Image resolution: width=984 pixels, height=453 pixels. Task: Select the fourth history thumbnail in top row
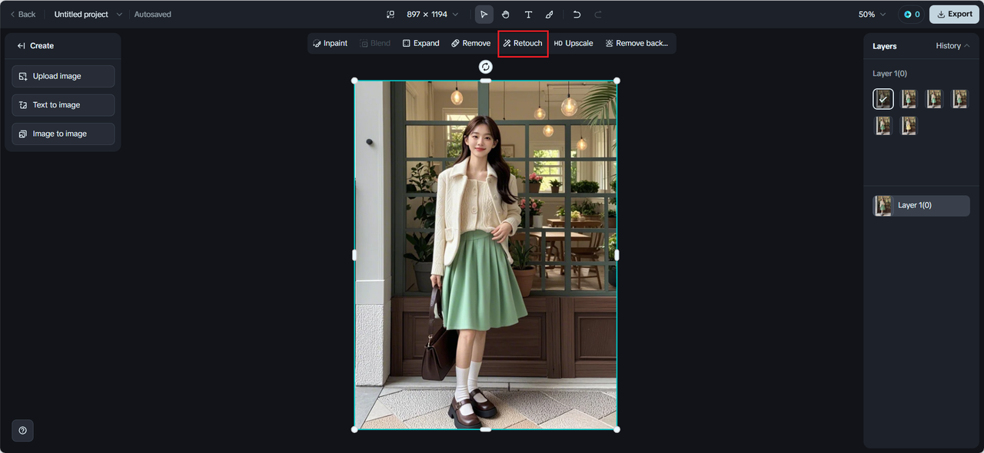(959, 98)
